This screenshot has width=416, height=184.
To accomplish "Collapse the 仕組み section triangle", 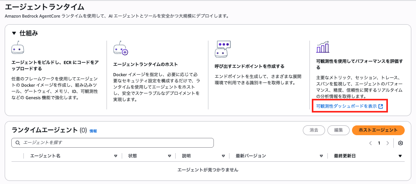I will pos(14,34).
